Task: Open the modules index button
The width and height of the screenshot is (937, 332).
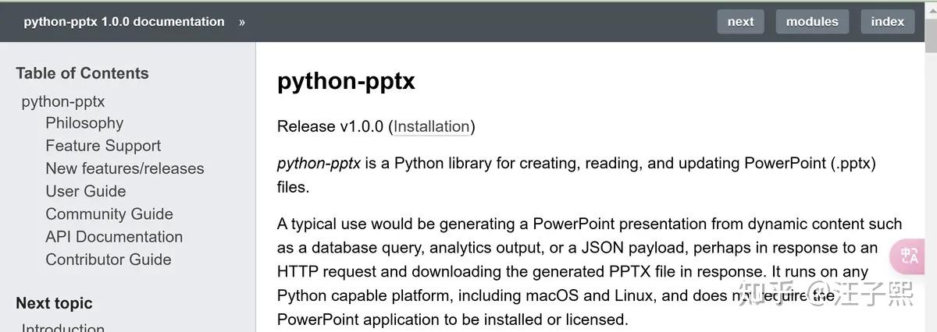Action: [x=812, y=22]
